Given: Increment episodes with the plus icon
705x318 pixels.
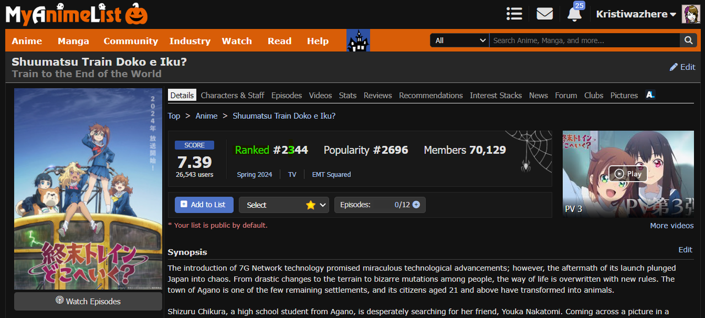Looking at the screenshot, I should (x=416, y=205).
